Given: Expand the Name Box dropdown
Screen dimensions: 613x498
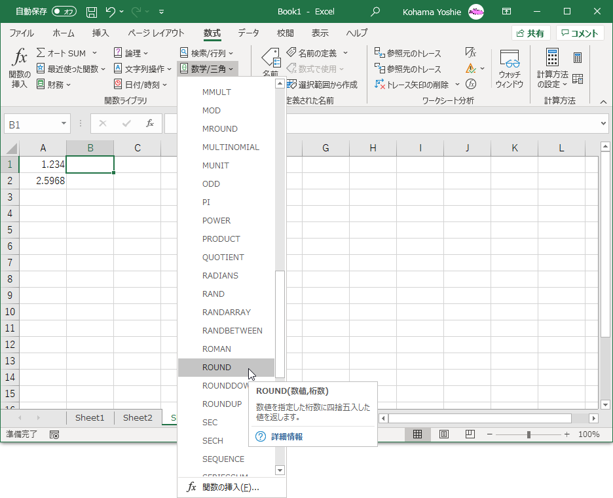Looking at the screenshot, I should 64,124.
